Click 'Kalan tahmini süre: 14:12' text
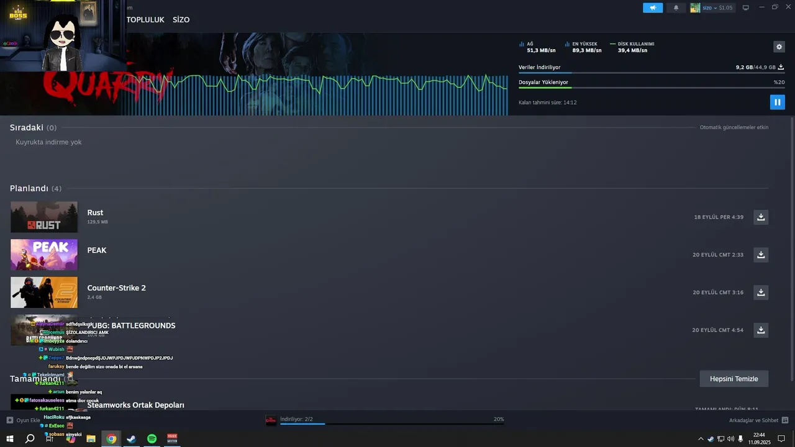Viewport: 795px width, 447px height. pos(548,102)
